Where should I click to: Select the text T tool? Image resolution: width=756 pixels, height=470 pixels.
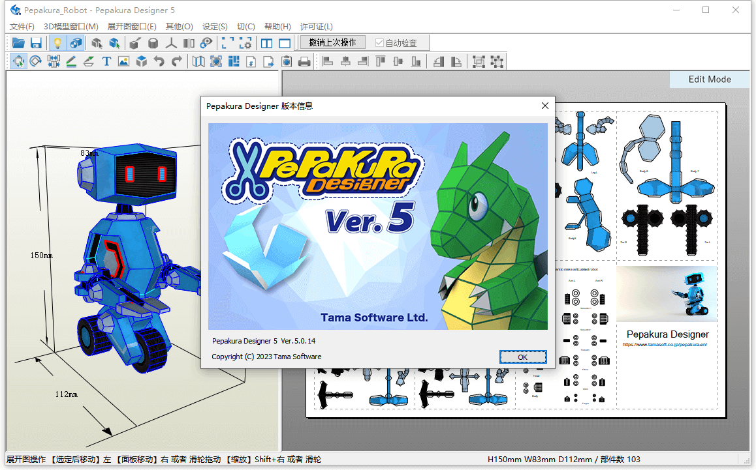[x=106, y=61]
